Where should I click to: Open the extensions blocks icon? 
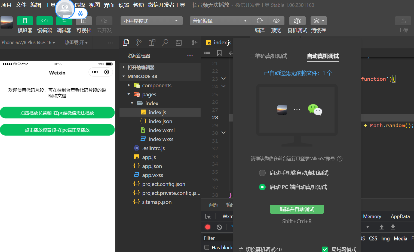coord(152,42)
